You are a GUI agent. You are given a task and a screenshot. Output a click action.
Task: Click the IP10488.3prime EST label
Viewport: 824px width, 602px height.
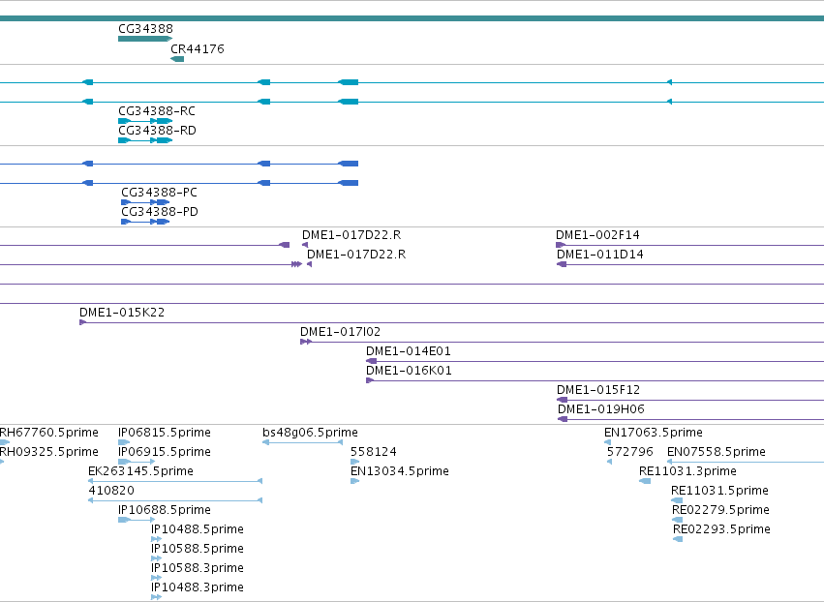(x=198, y=587)
